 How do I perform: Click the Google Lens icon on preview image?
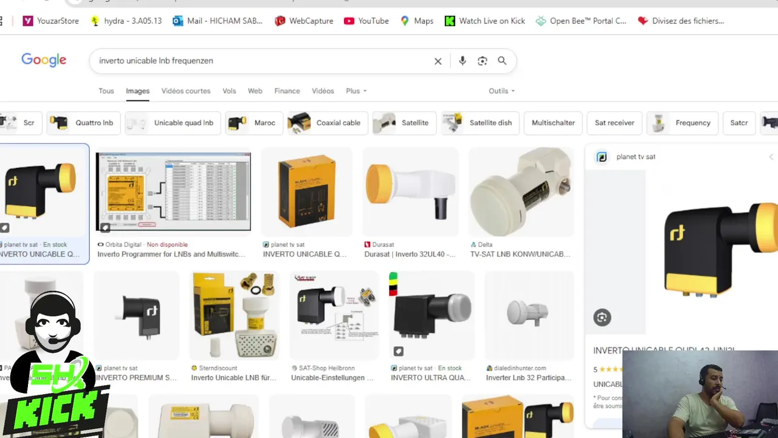coord(602,317)
